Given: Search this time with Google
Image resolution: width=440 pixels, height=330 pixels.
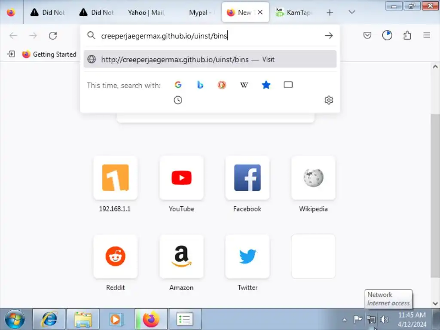Looking at the screenshot, I should click(x=178, y=85).
